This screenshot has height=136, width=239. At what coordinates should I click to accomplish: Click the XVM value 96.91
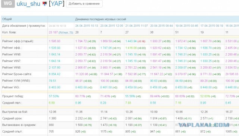[79, 81]
